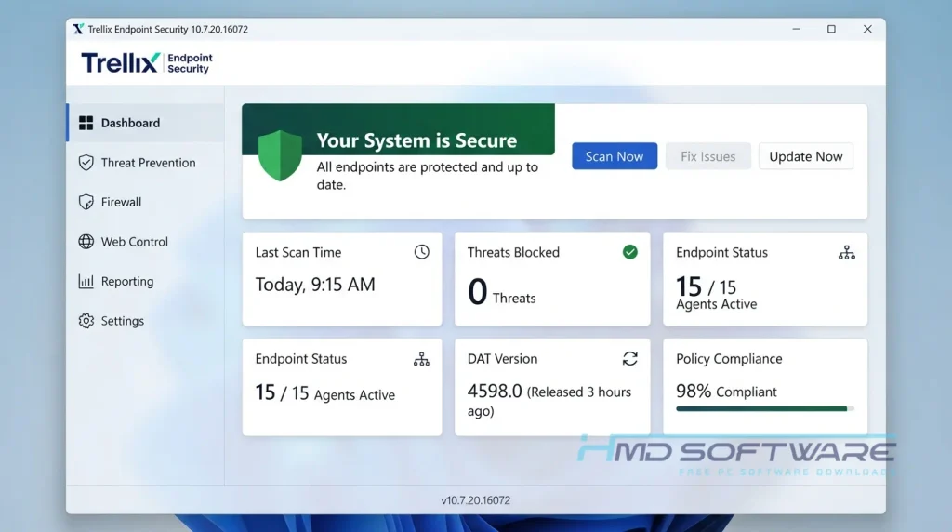Click the 'Today, 9:15 AM' scan time
The width and height of the screenshot is (952, 532).
(315, 285)
